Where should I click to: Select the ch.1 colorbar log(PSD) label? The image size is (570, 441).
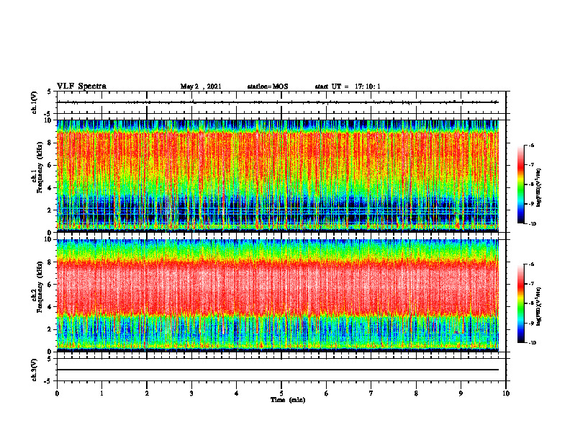point(539,188)
